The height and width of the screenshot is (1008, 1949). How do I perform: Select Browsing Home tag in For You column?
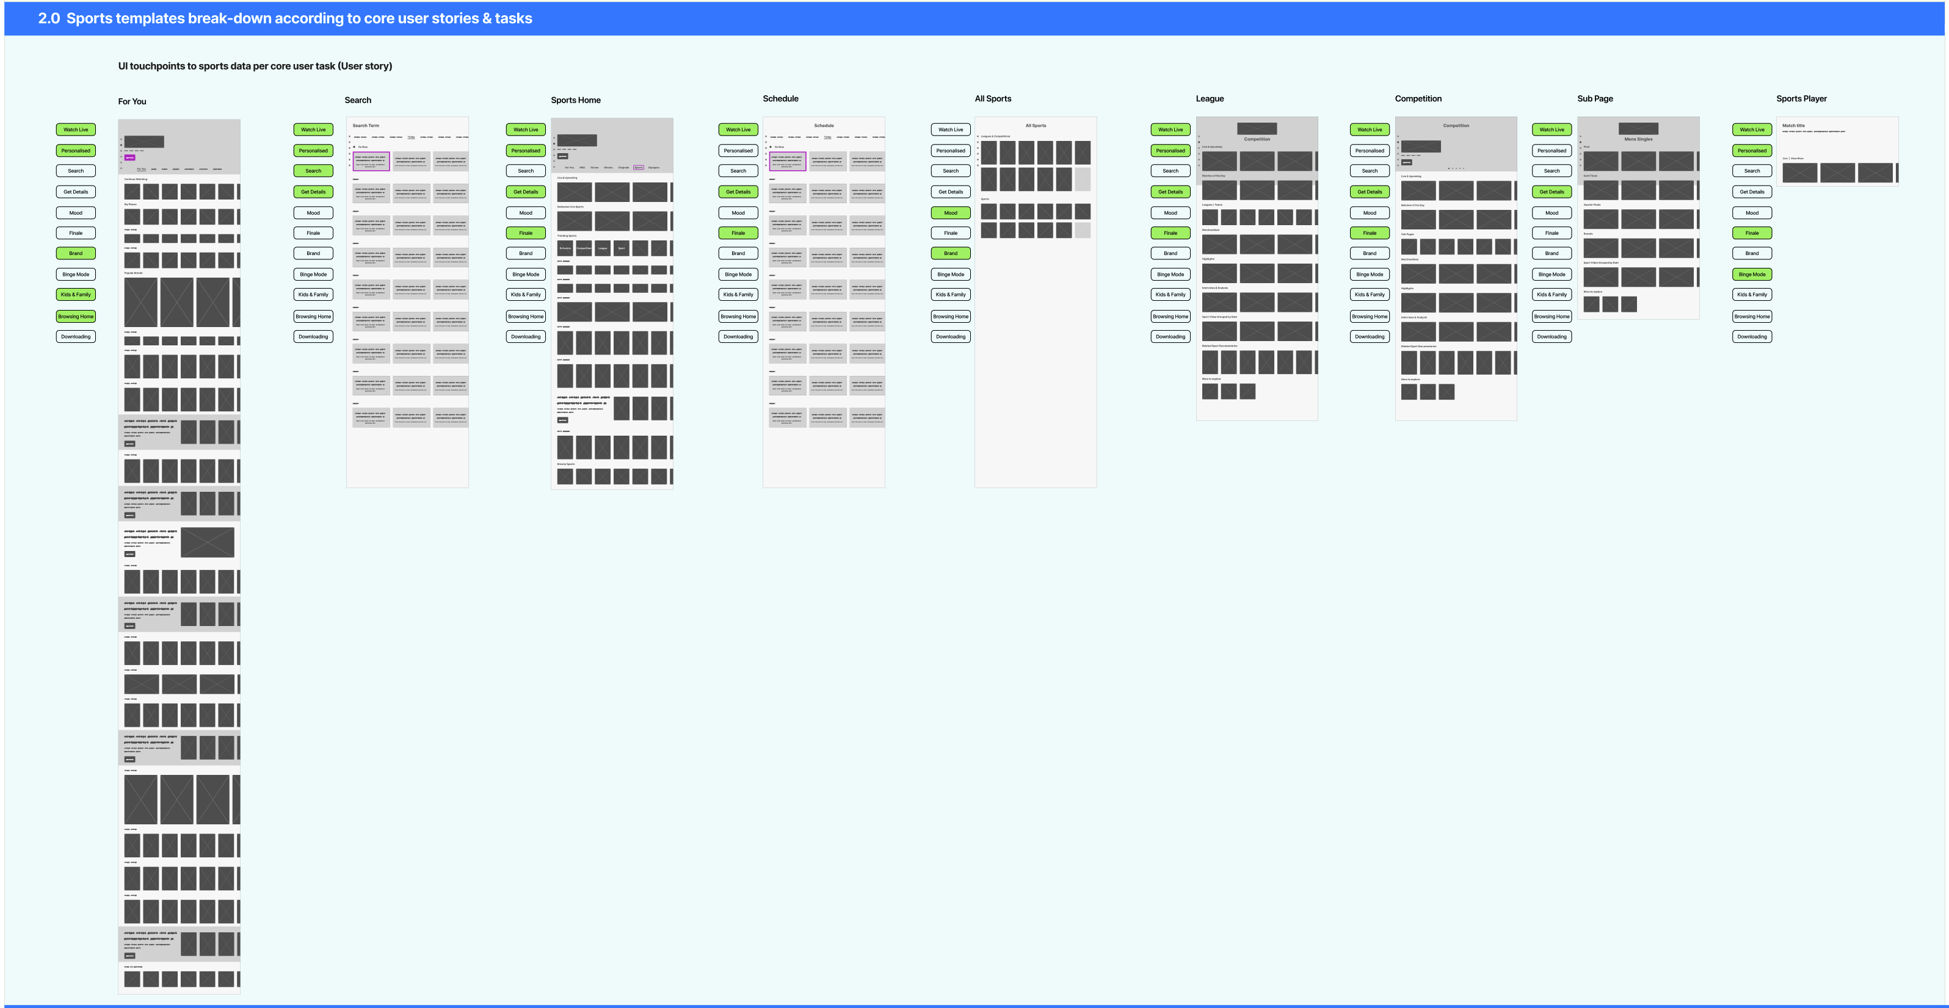pyautogui.click(x=76, y=316)
